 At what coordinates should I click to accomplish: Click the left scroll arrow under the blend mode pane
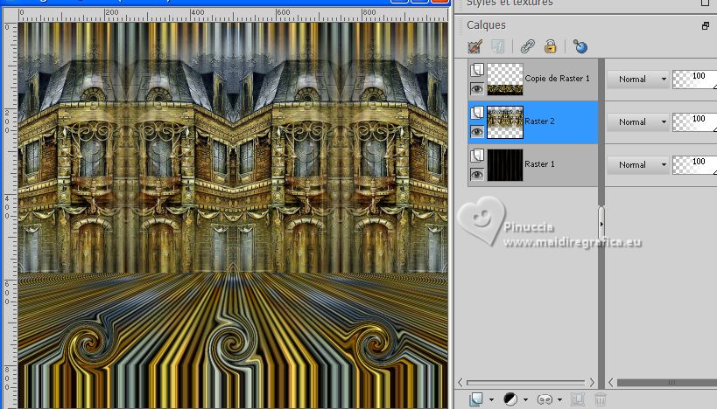(611, 382)
